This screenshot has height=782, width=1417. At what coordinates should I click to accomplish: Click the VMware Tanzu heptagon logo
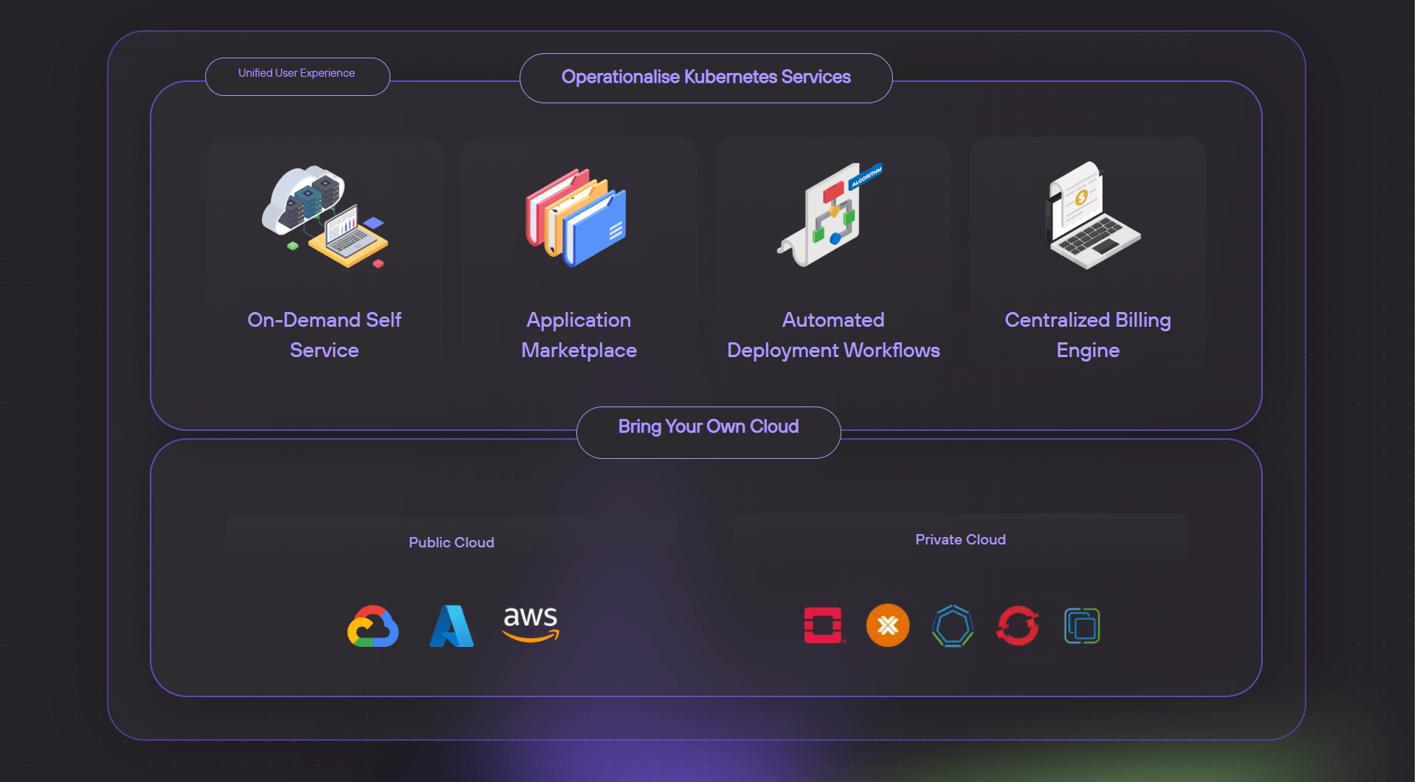click(x=953, y=626)
